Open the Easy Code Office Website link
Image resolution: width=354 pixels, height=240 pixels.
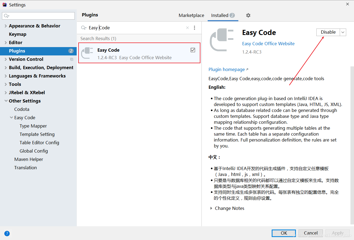(x=268, y=44)
